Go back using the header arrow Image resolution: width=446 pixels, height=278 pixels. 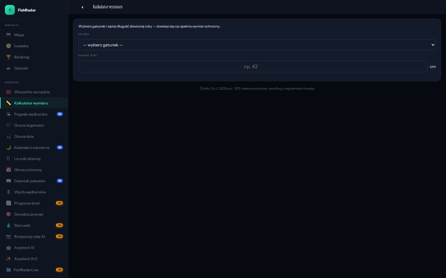[82, 7]
